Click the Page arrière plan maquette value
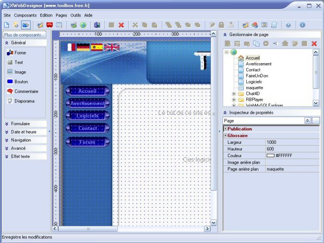Image resolution: width=324 pixels, height=243 pixels. [292, 169]
